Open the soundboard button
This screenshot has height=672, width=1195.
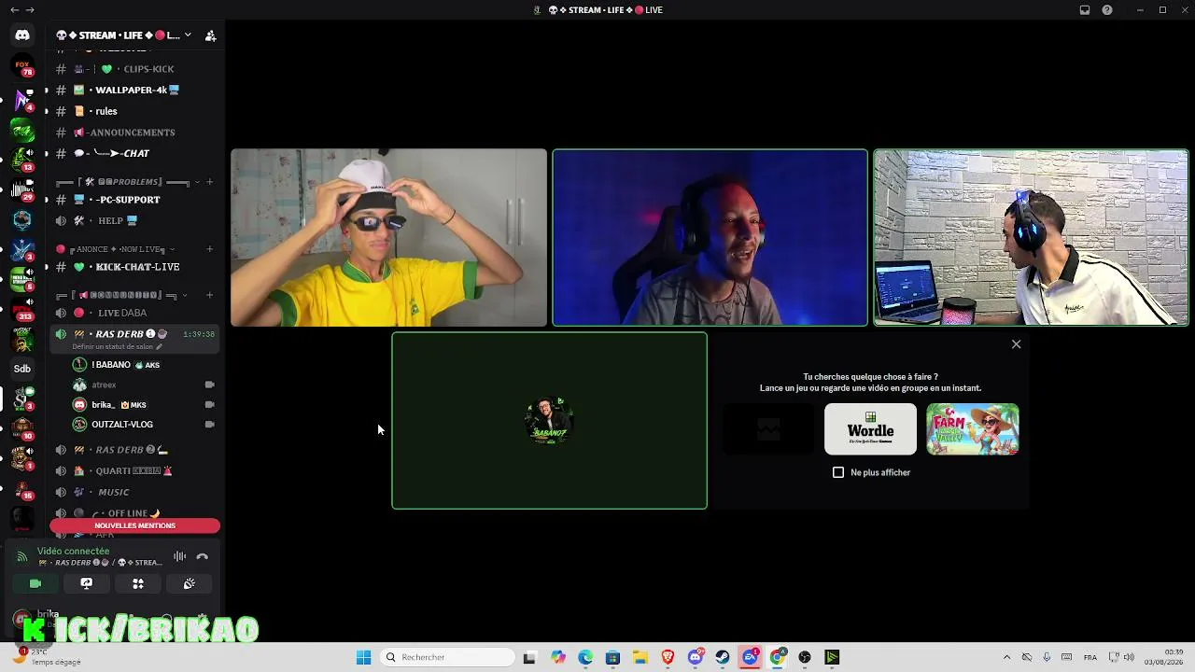[190, 583]
